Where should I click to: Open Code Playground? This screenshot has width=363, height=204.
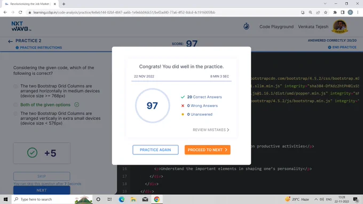click(277, 27)
